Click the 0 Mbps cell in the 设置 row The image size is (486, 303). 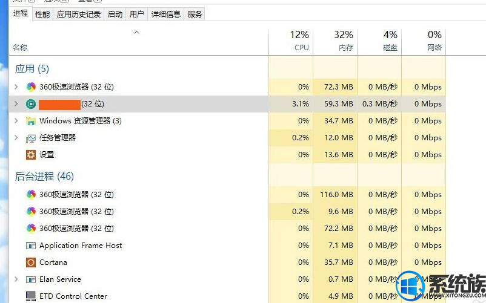tap(424, 155)
